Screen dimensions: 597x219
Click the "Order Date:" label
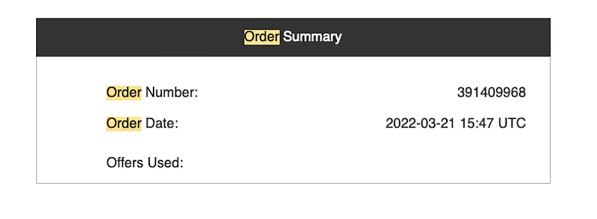click(142, 123)
